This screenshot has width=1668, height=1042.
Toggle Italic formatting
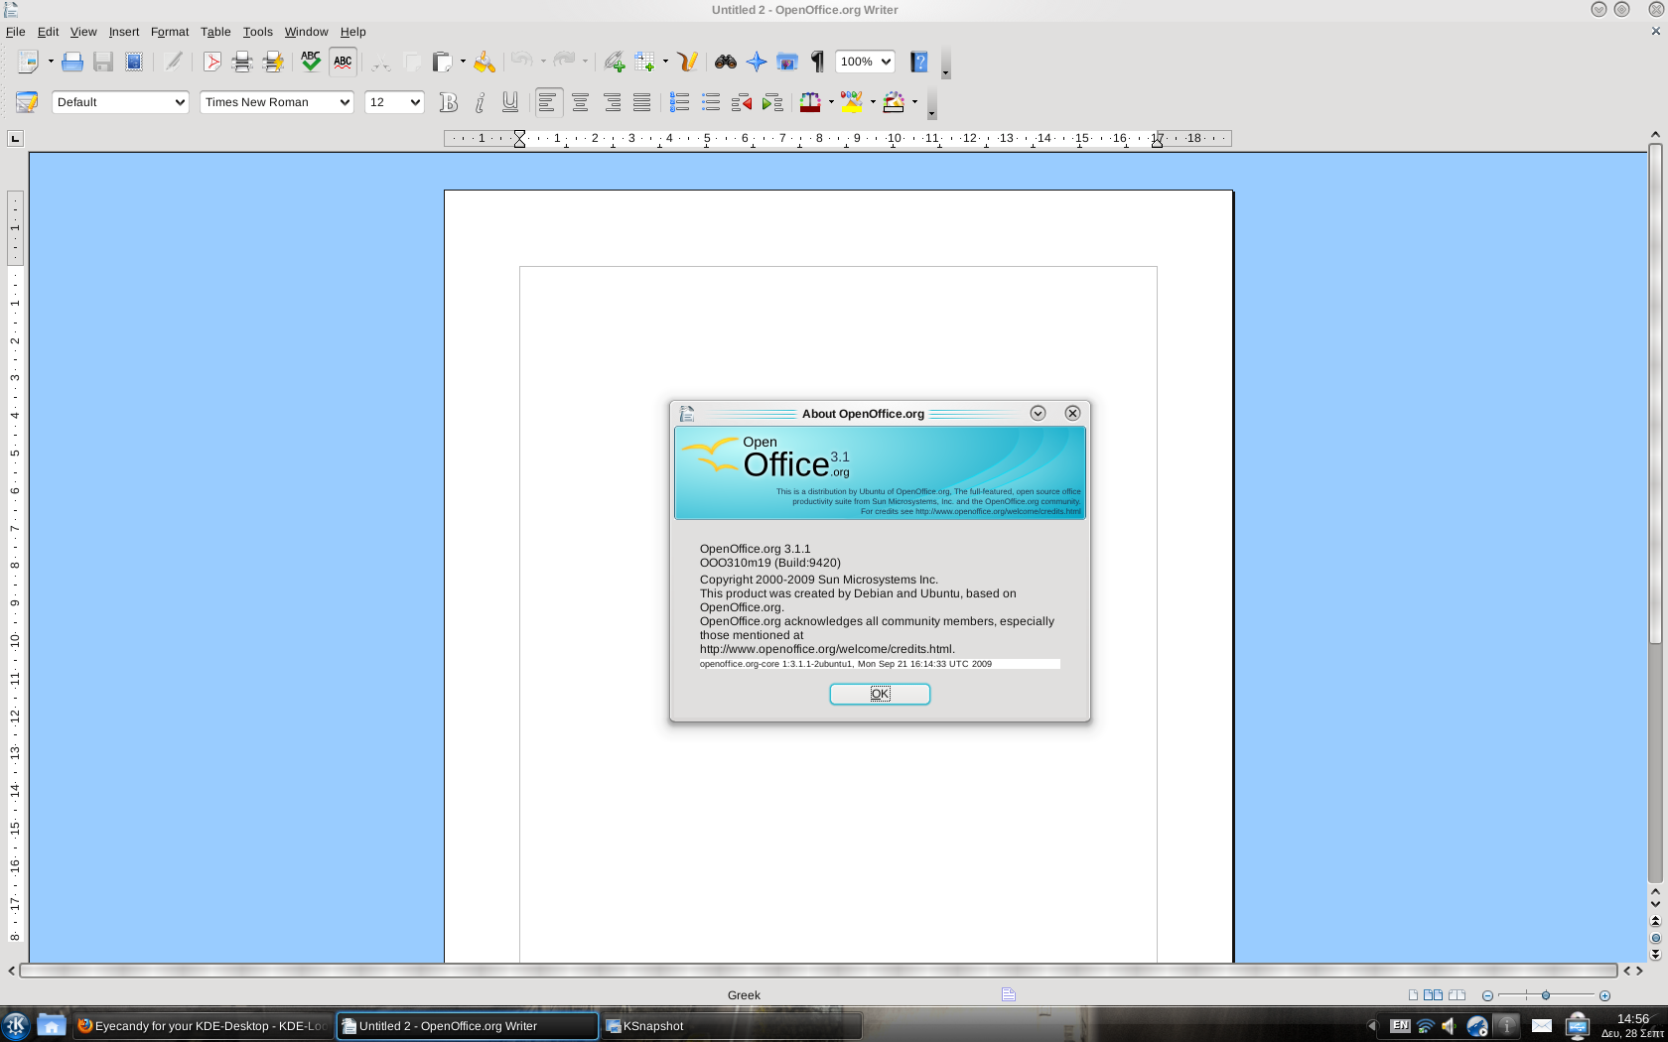coord(480,102)
